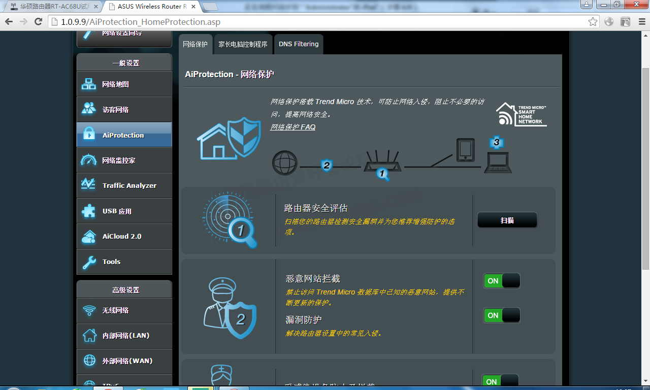
Task: Open 无线网络 wireless settings
Action: [x=124, y=311]
